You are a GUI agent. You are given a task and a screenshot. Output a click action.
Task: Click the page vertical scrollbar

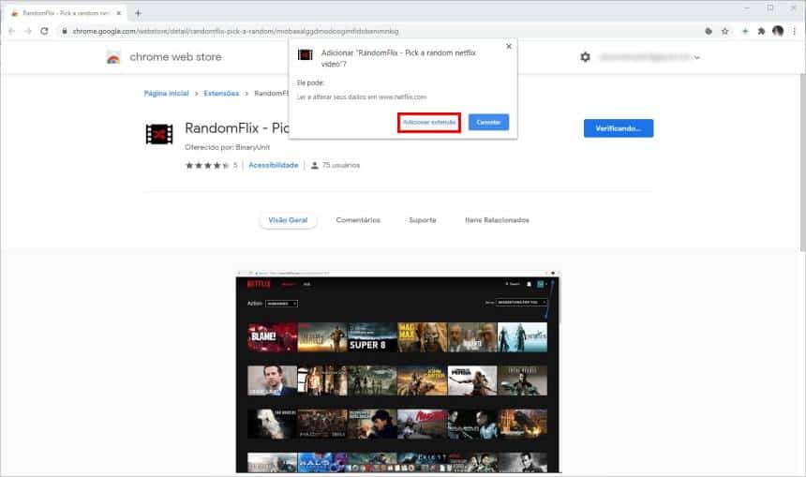pyautogui.click(x=802, y=162)
